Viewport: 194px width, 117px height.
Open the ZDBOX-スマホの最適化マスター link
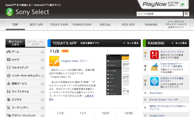pos(172,80)
